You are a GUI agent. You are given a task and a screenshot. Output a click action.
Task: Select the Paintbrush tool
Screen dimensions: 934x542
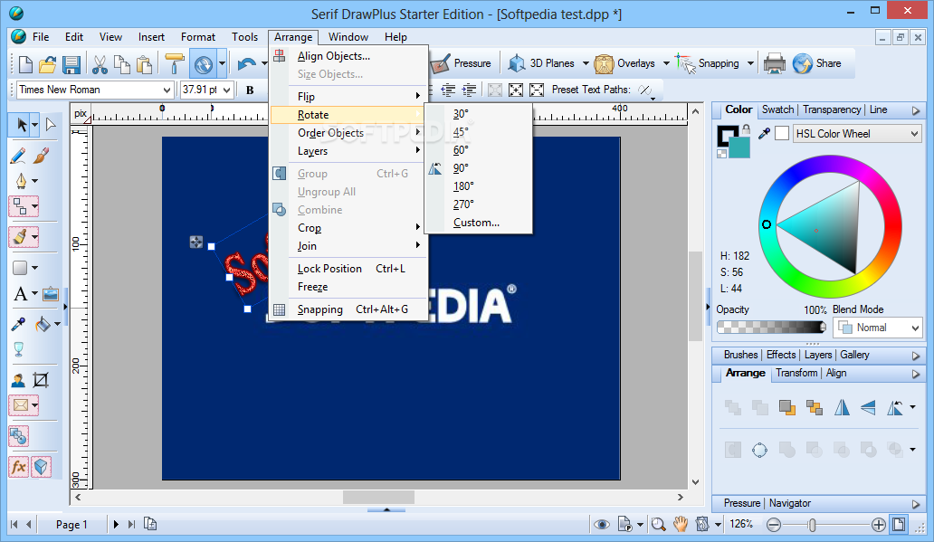pyautogui.click(x=41, y=156)
